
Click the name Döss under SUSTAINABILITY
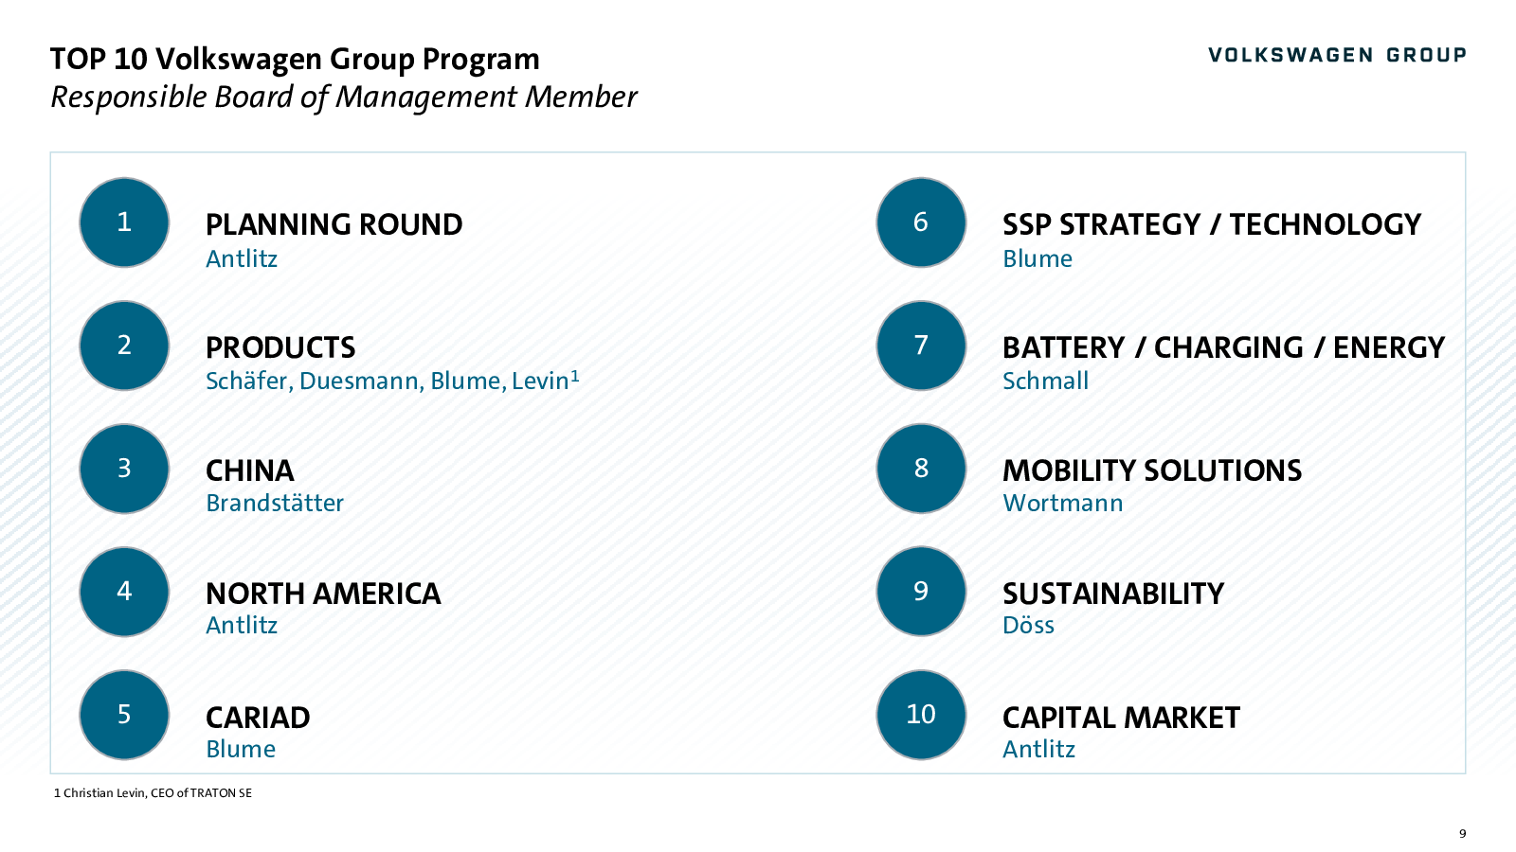pos(1028,625)
